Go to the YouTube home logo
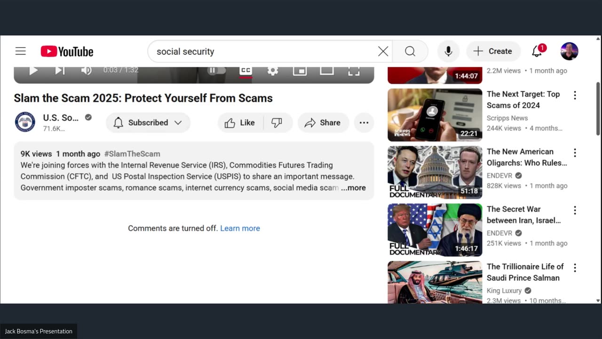The image size is (602, 339). [x=67, y=51]
